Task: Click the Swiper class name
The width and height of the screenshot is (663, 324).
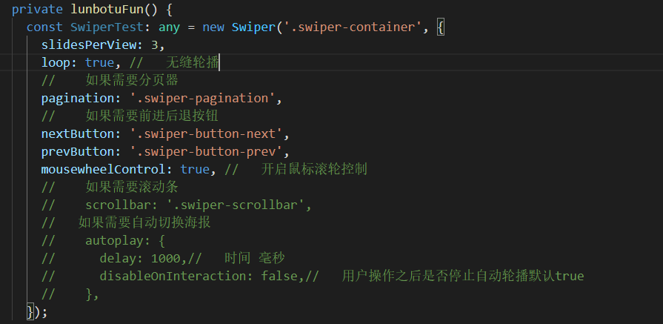Action: tap(253, 27)
